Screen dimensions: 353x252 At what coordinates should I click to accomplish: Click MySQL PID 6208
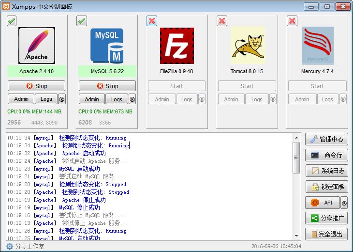(85, 123)
